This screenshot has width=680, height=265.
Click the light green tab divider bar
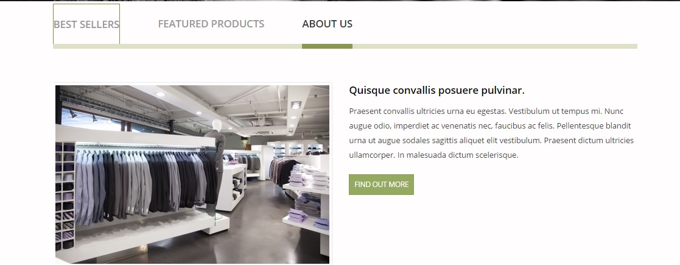coord(345,46)
